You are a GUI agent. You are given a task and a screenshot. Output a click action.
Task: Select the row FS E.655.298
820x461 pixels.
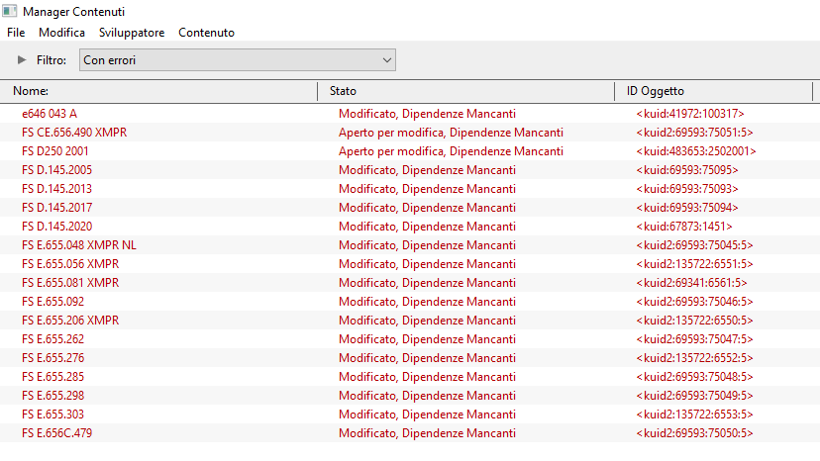[410, 396]
